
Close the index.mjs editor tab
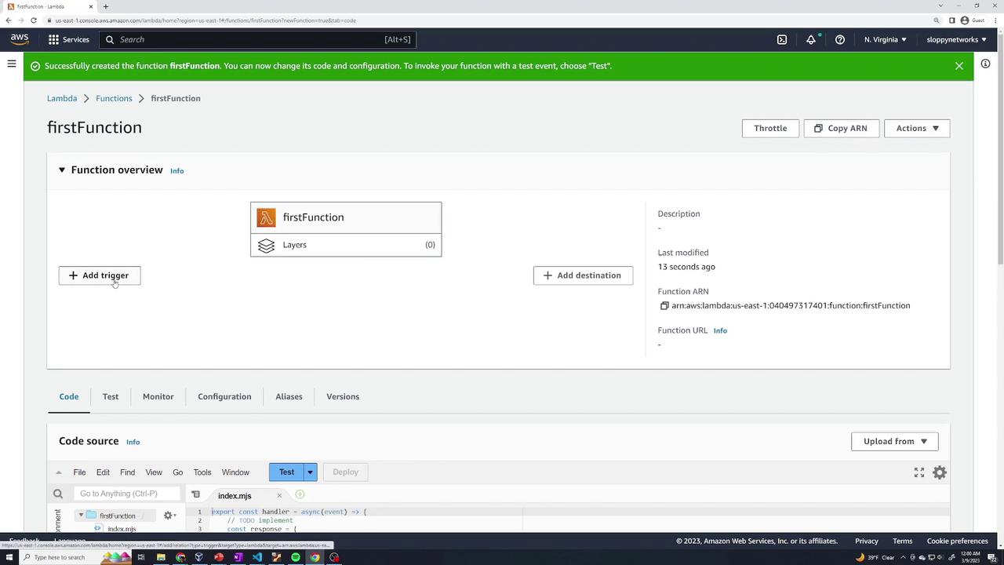(279, 496)
